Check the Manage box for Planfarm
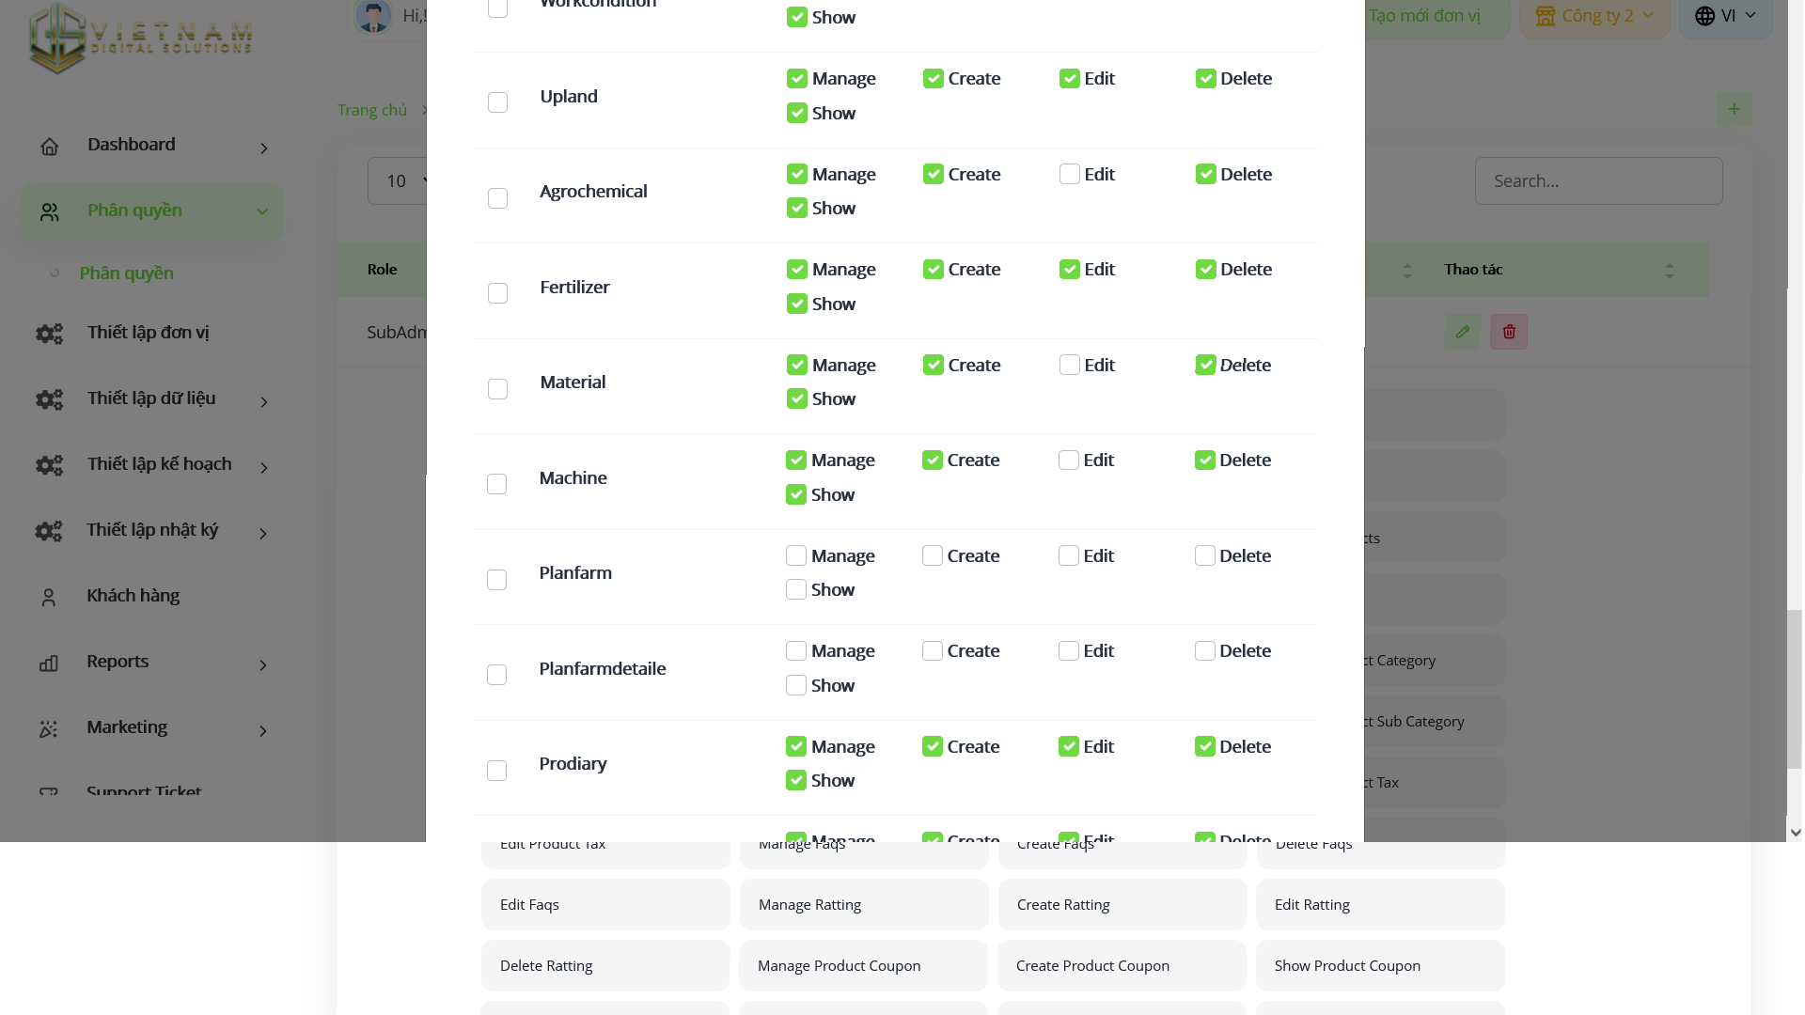Screen dimensions: 1805x1015 (x=796, y=556)
